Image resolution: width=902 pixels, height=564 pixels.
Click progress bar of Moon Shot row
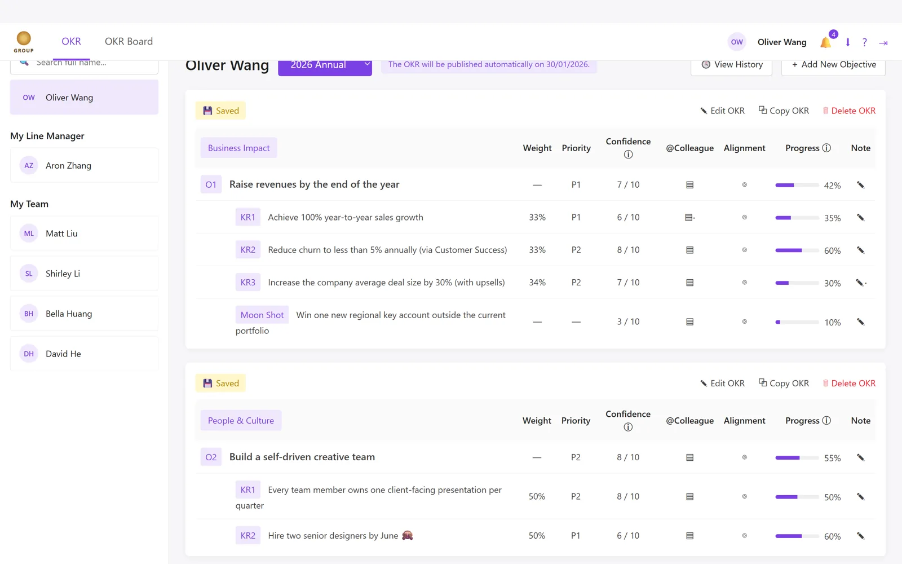(x=797, y=322)
